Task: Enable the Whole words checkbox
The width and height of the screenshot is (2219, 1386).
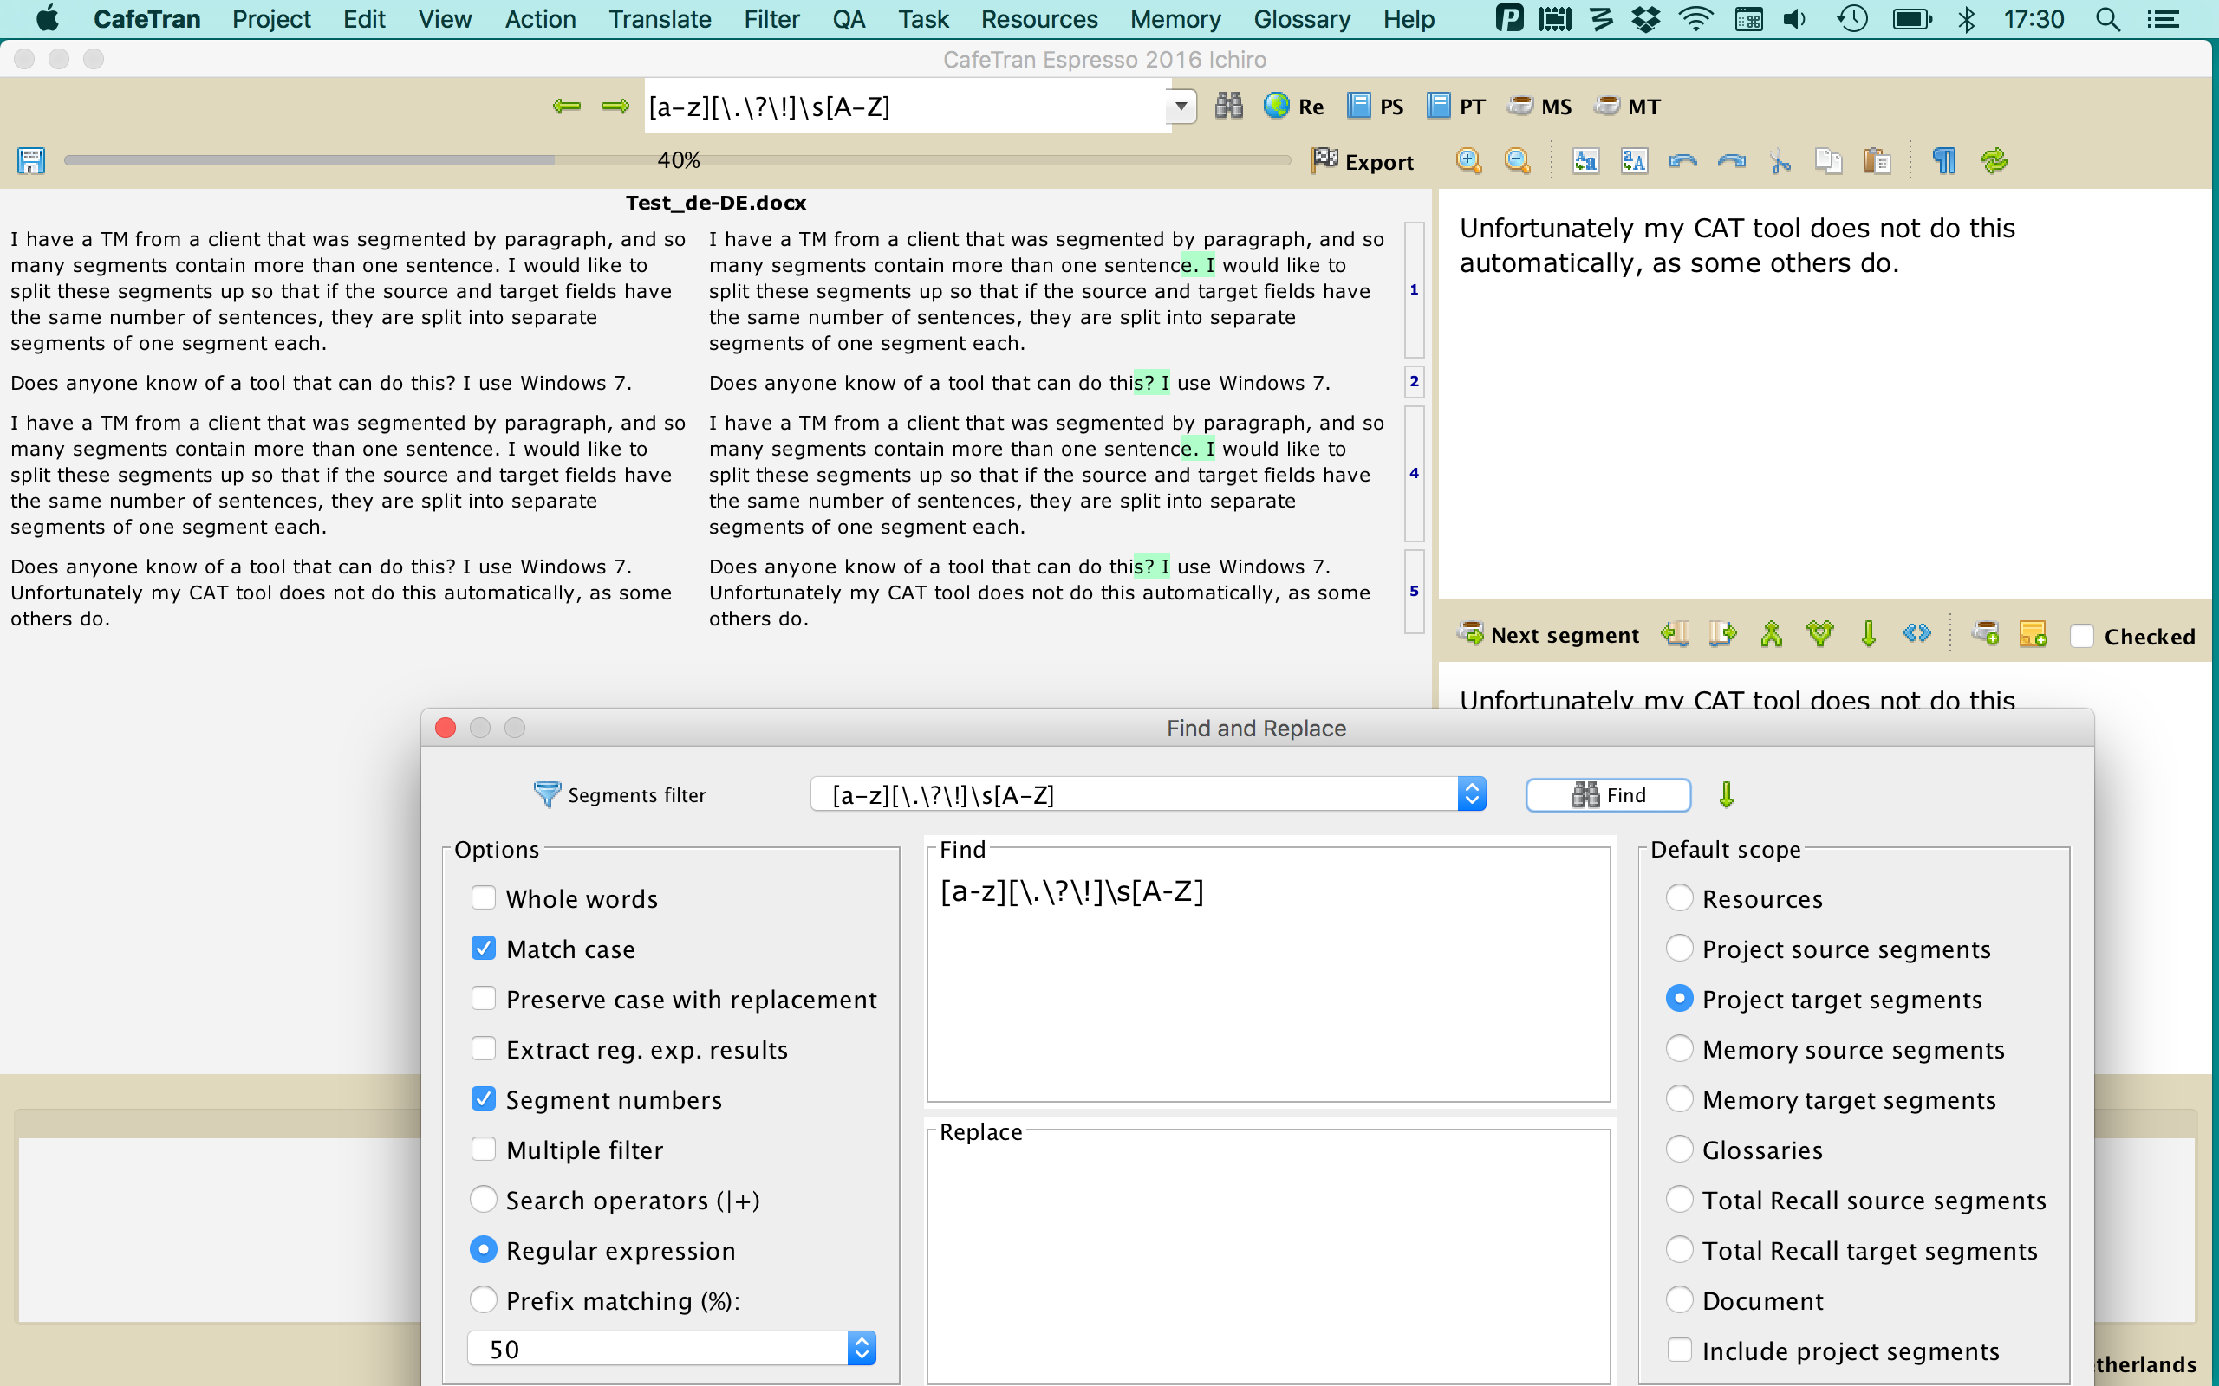Action: point(483,897)
